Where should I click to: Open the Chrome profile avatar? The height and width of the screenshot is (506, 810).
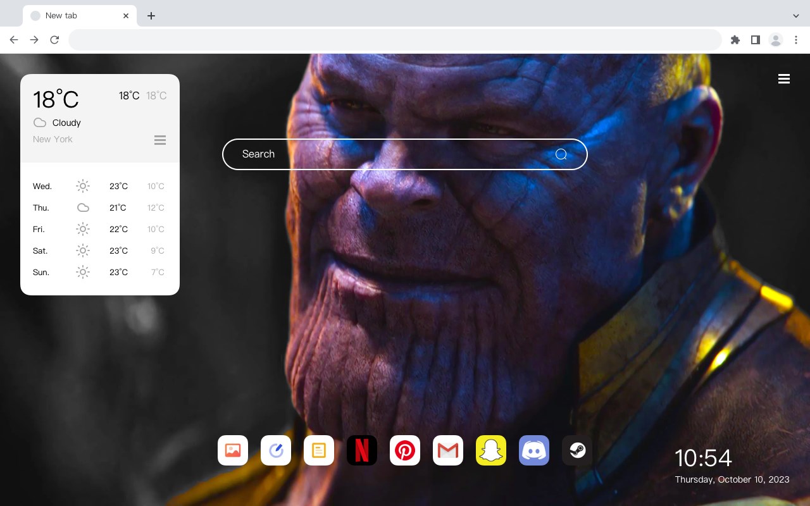point(776,40)
